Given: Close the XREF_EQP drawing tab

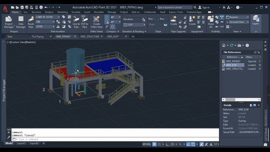Looking at the screenshot, I should (126, 36).
